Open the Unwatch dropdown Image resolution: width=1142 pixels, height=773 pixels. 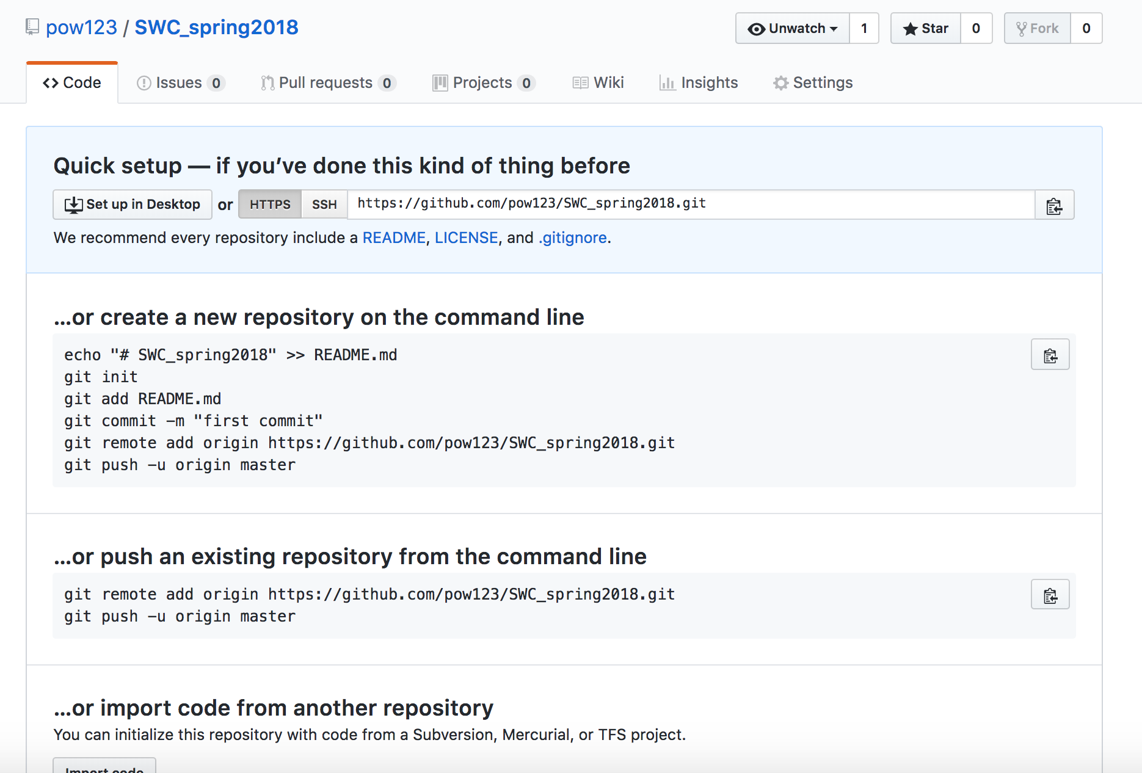[792, 28]
